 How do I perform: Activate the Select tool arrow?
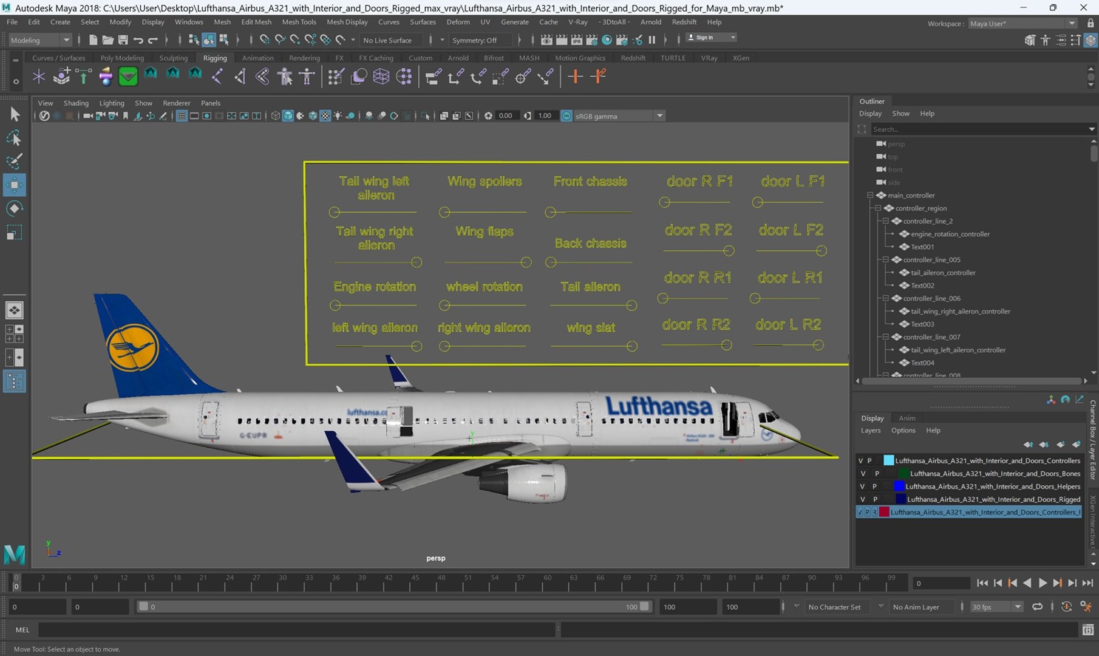coord(15,114)
